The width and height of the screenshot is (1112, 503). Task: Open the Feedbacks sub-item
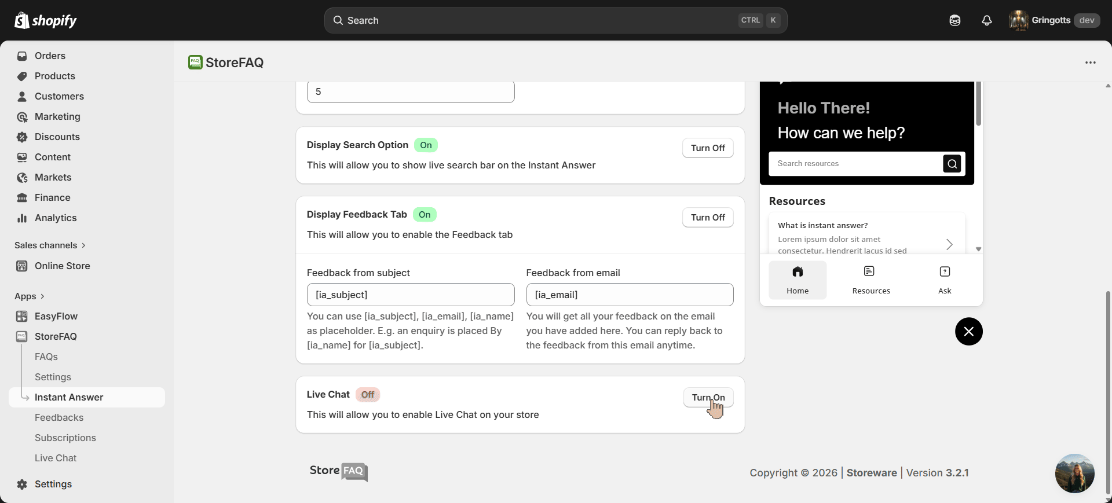click(x=59, y=417)
